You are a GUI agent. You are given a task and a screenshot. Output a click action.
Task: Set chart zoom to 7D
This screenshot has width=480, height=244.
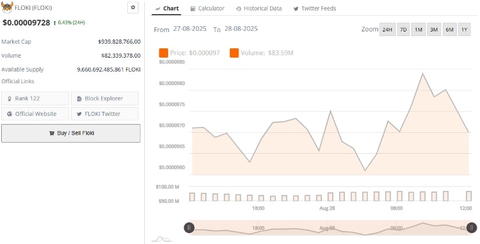click(x=403, y=30)
